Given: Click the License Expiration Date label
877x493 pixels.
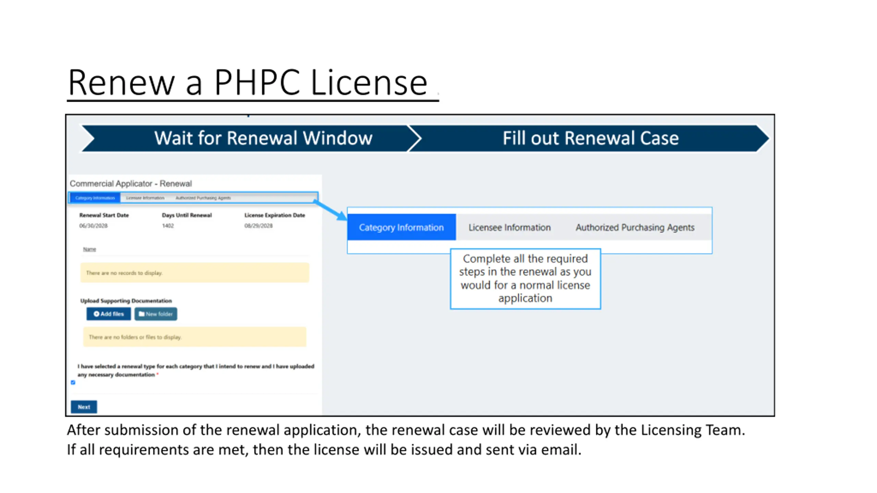Looking at the screenshot, I should click(274, 215).
